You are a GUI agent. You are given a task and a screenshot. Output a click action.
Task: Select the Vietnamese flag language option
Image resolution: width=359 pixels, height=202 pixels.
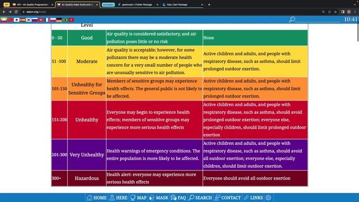[x=71, y=20]
